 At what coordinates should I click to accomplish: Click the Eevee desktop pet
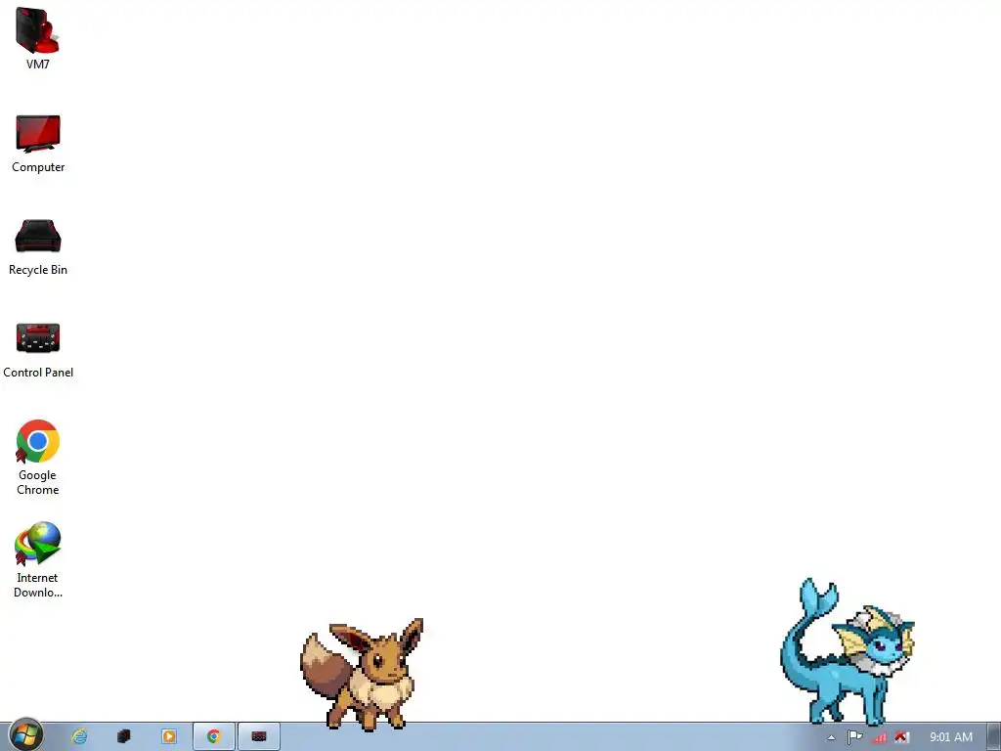coord(362,674)
